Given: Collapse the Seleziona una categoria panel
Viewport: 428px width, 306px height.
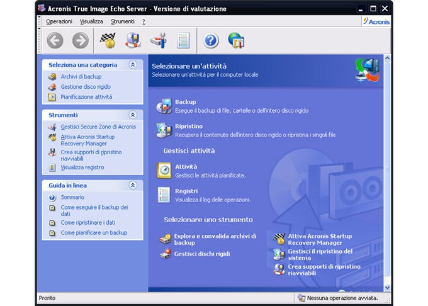Looking at the screenshot, I should 133,65.
